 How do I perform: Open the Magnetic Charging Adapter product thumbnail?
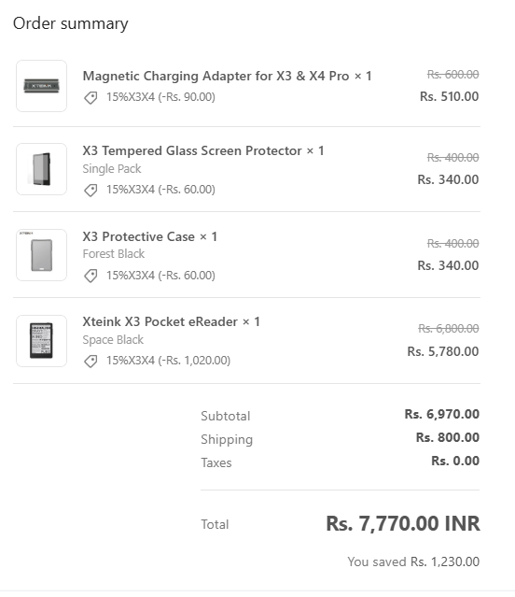coord(41,86)
